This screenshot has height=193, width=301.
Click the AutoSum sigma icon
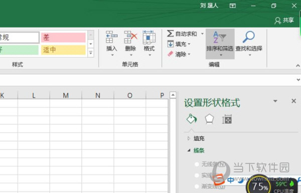(x=170, y=33)
